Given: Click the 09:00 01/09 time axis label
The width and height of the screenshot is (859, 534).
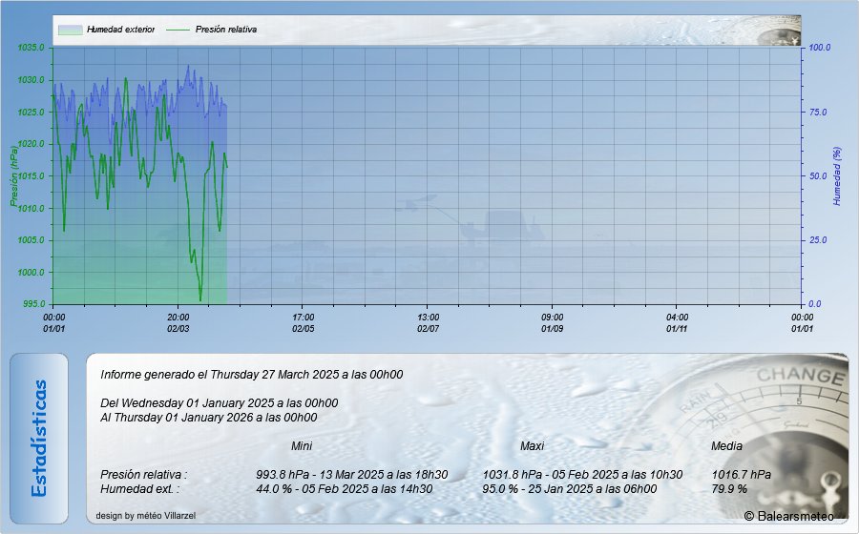Looking at the screenshot, I should 553,323.
